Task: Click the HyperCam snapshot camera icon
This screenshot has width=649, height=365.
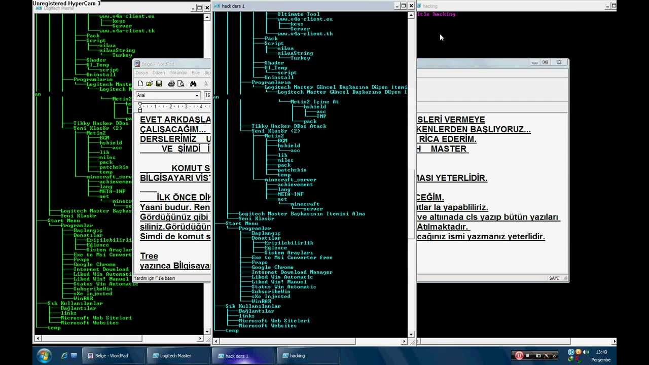Action: pyautogui.click(x=538, y=356)
